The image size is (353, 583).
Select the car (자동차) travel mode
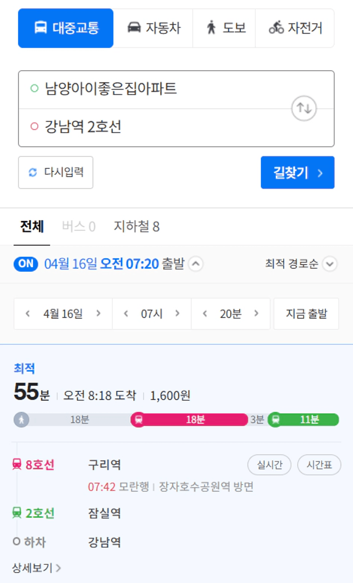pos(153,28)
